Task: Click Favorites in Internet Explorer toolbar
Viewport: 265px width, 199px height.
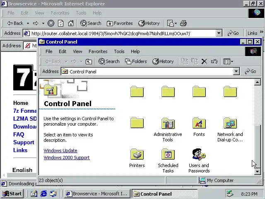Action: pos(120,23)
